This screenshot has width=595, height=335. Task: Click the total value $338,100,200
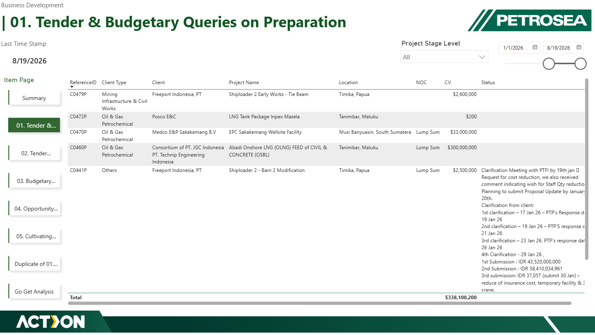461,297
